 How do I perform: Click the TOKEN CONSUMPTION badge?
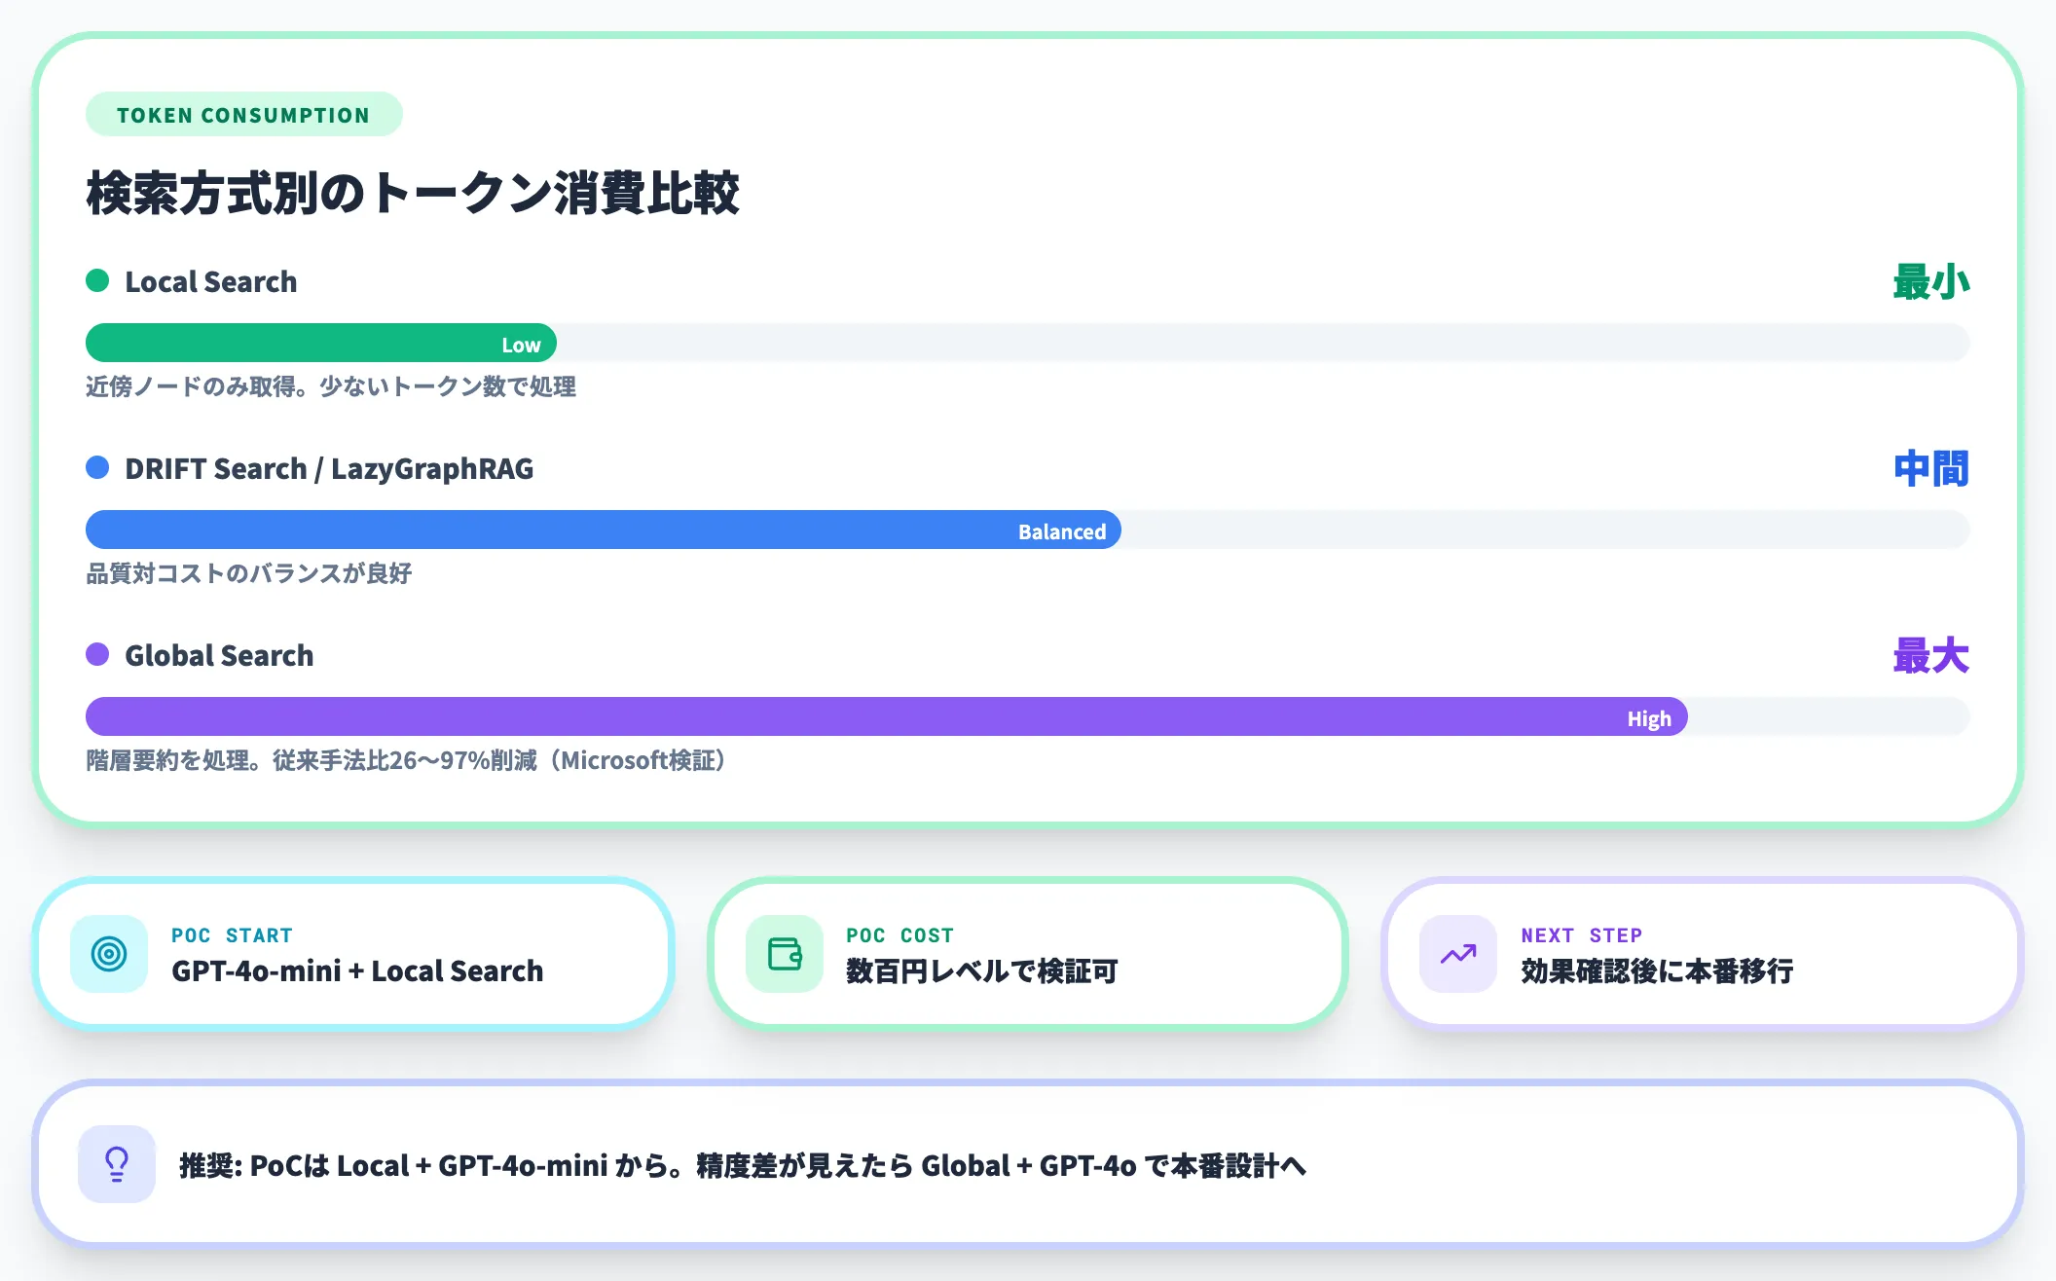click(244, 115)
